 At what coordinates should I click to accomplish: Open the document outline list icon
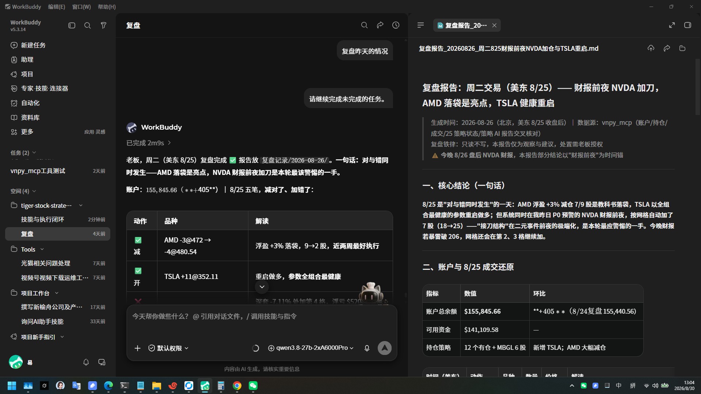coord(420,25)
